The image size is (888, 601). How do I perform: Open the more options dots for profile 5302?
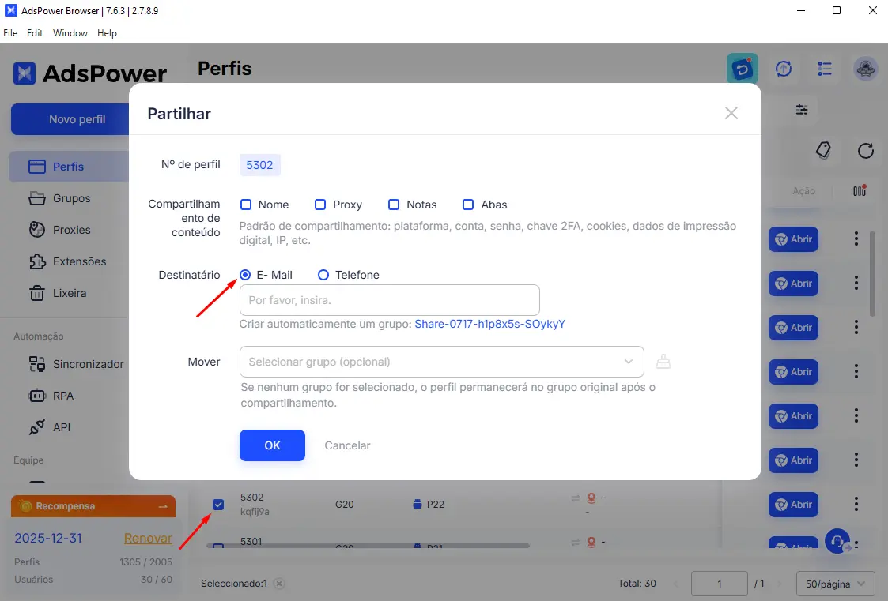(856, 504)
